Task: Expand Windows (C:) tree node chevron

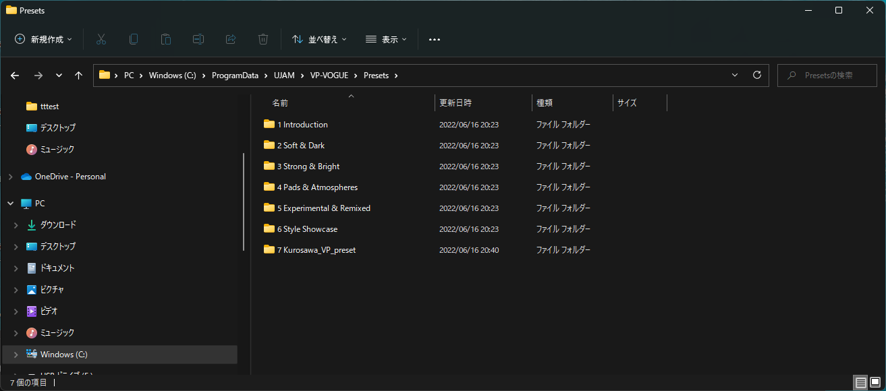Action: pos(16,355)
